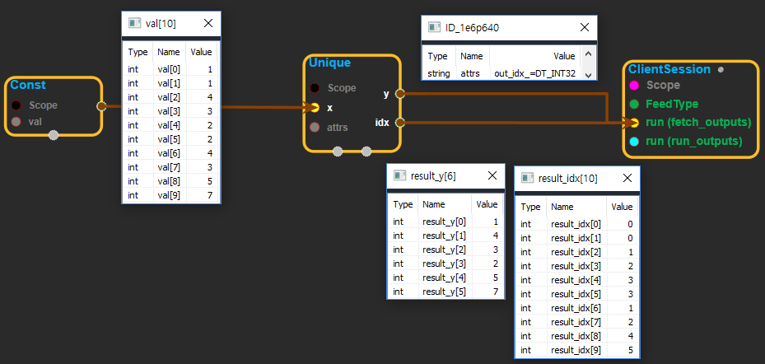The image size is (765, 364).
Task: Click the Unique node attrs pin
Action: (315, 128)
